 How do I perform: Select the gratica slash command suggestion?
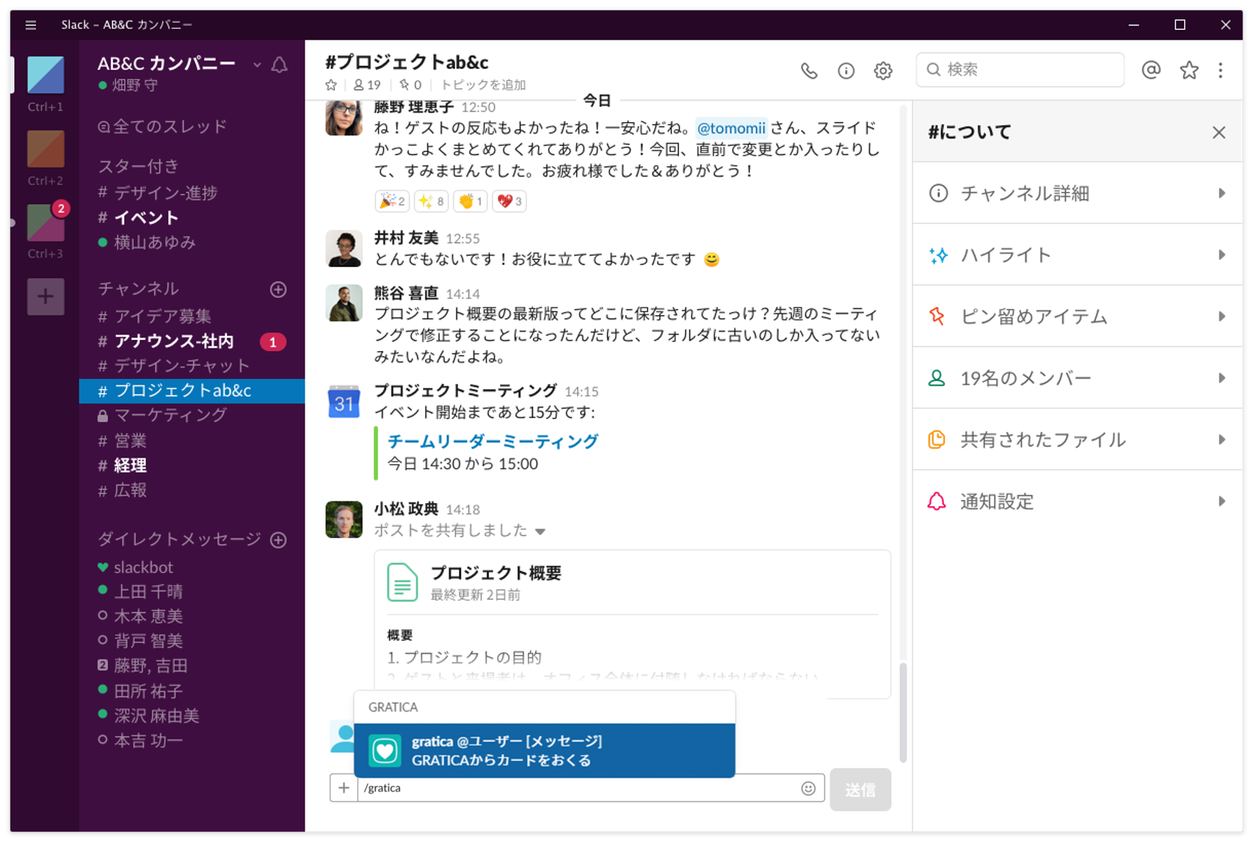544,750
